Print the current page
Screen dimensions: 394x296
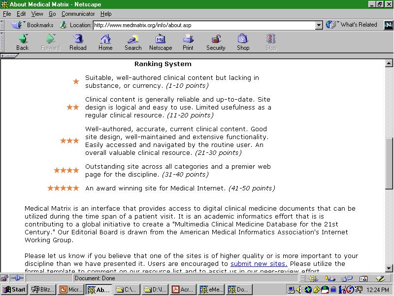point(188,42)
